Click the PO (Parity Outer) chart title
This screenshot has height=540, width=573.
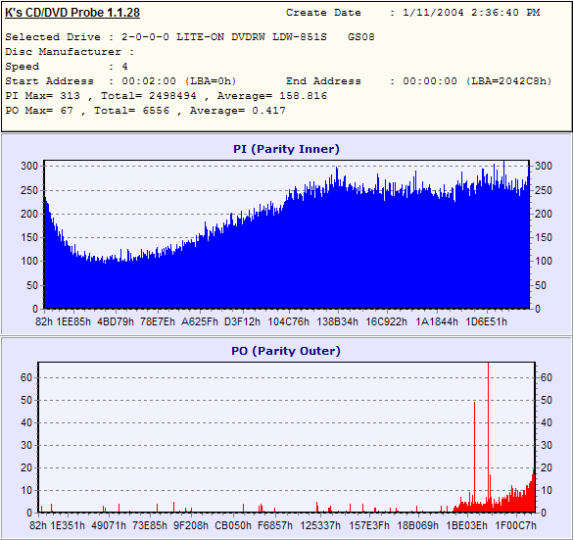286,351
